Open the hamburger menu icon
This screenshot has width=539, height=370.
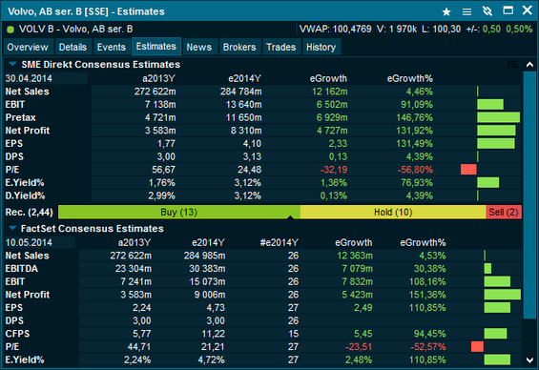pos(466,12)
